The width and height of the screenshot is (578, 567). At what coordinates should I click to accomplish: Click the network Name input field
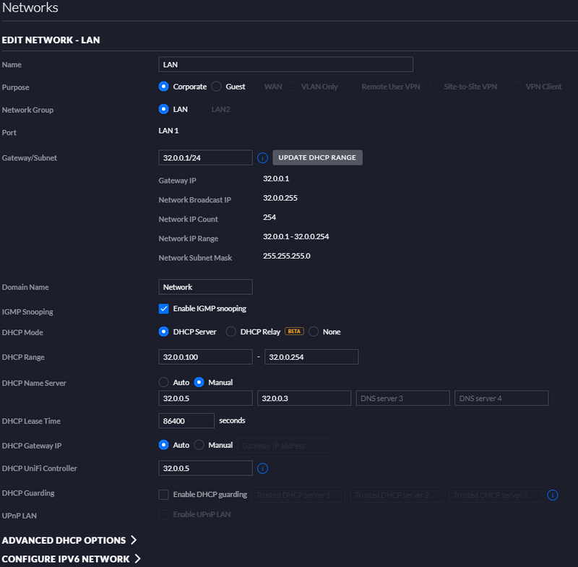(285, 65)
